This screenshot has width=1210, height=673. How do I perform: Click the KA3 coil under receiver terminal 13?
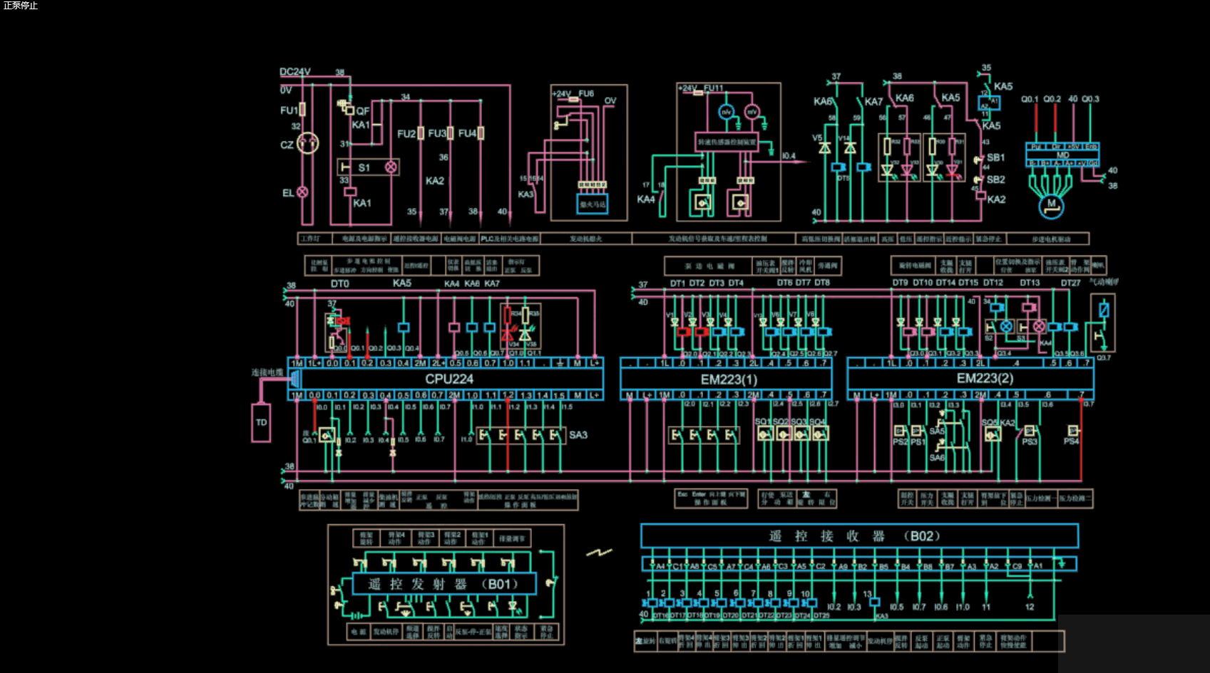[x=874, y=602]
